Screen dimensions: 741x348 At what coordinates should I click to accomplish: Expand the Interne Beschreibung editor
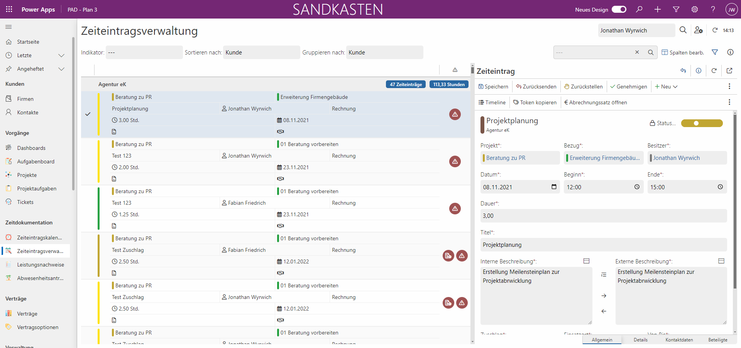pos(587,261)
